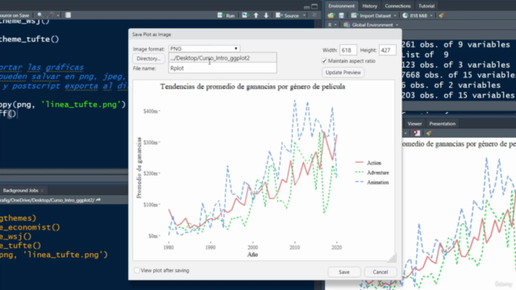
Task: Open the Global Environment dropdown
Action: (x=371, y=25)
